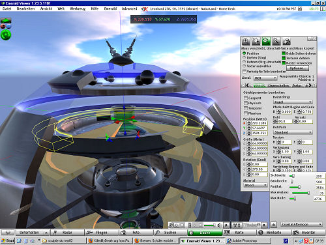Open the Welt menu

point(61,8)
